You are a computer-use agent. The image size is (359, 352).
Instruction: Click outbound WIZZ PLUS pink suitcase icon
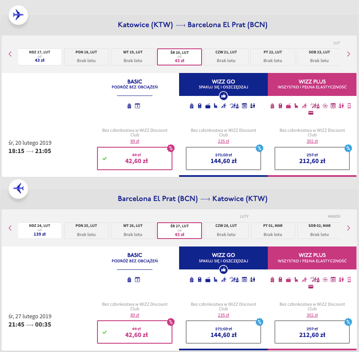(288, 106)
